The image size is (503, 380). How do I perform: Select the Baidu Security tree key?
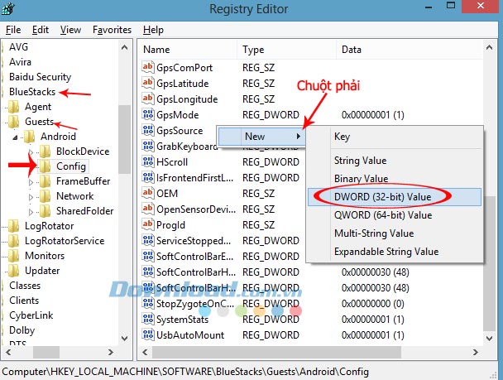40,77
